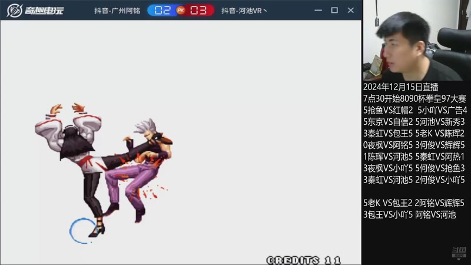Click the 奇趣电玩 logo icon
This screenshot has width=471, height=265.
[x=14, y=10]
